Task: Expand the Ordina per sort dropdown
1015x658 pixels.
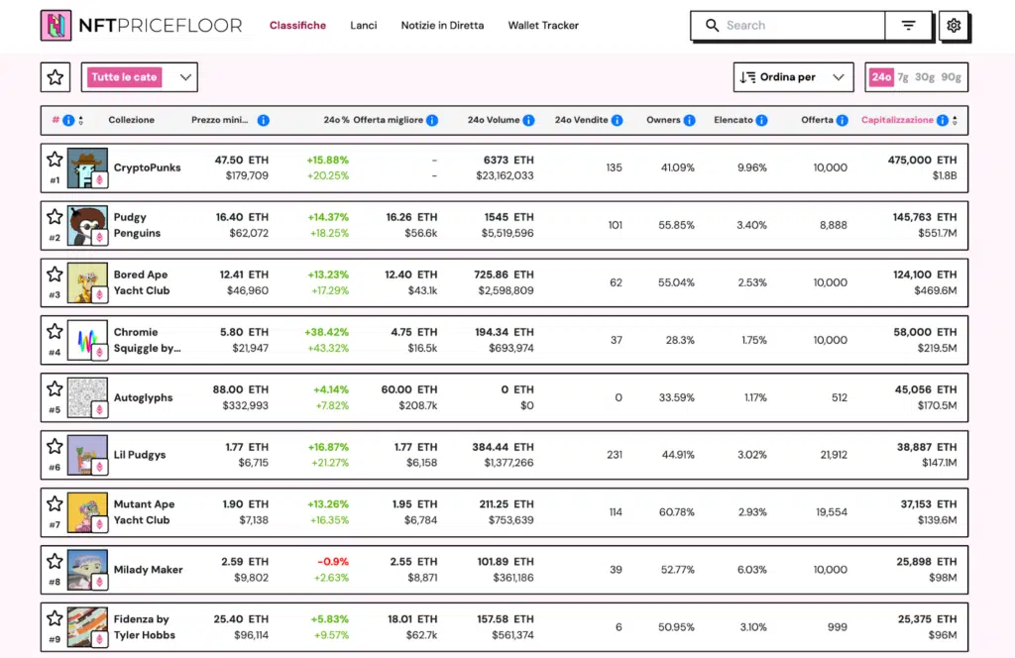Action: (793, 77)
